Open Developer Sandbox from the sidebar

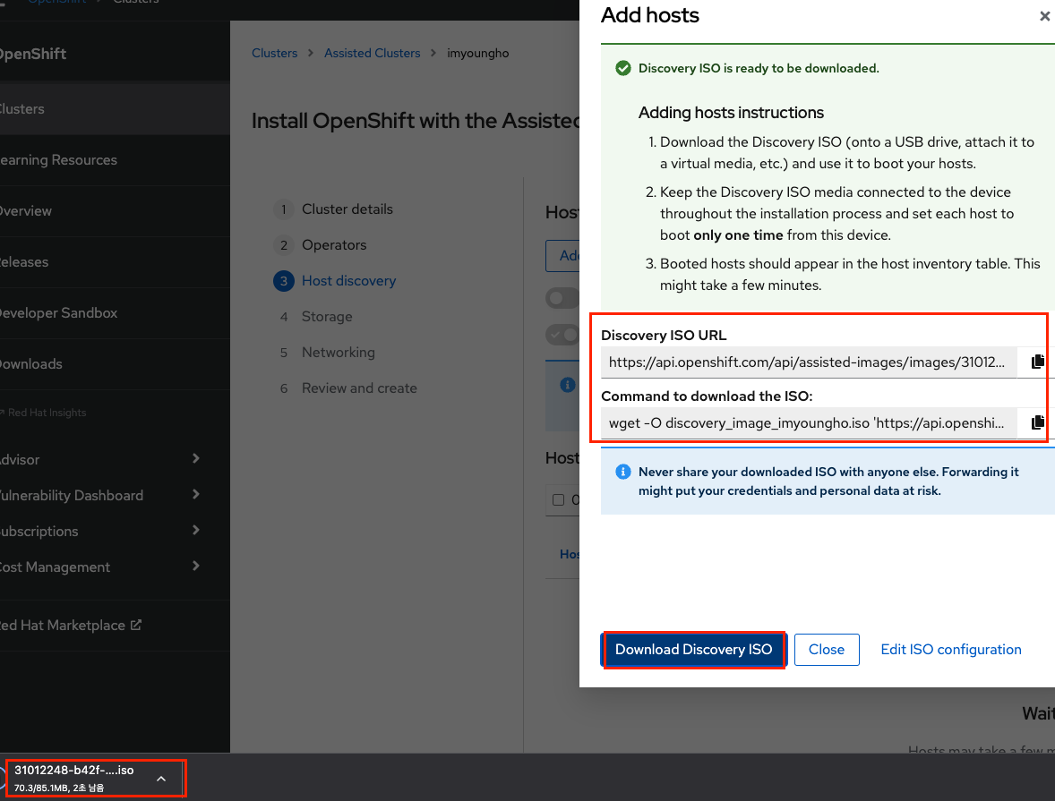(x=115, y=312)
